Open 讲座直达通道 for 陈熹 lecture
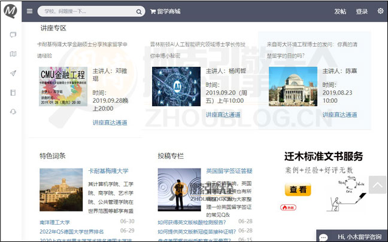 (x=339, y=115)
